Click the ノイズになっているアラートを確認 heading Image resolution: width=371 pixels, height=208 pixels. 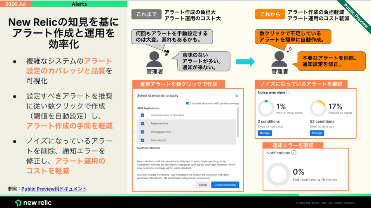pos(301,84)
